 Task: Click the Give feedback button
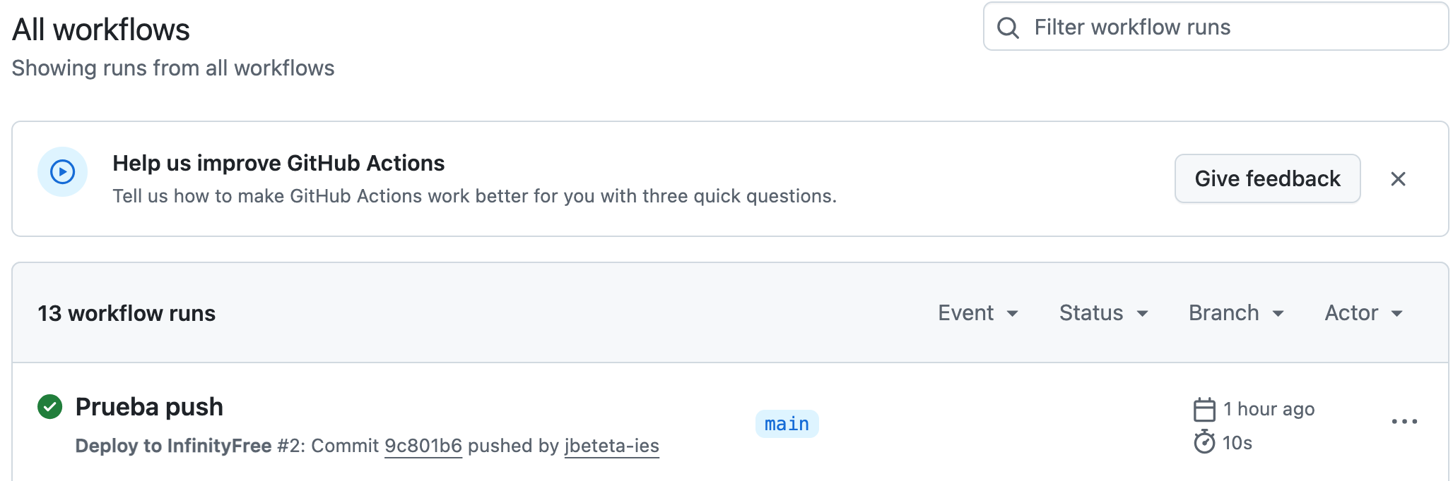1267,178
